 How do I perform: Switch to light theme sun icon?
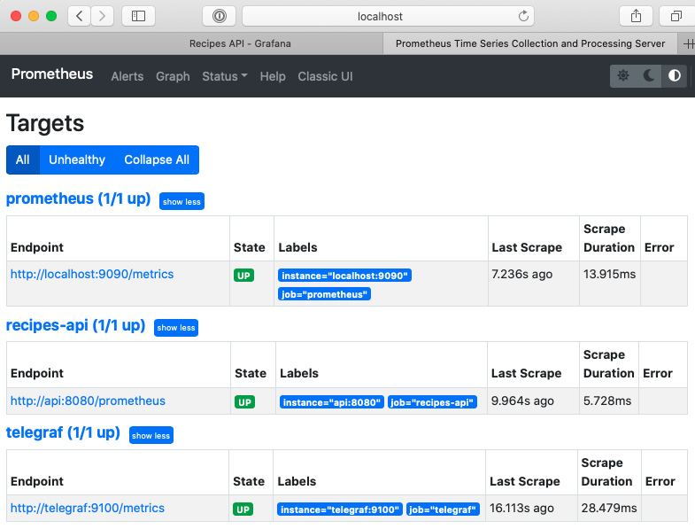[623, 76]
